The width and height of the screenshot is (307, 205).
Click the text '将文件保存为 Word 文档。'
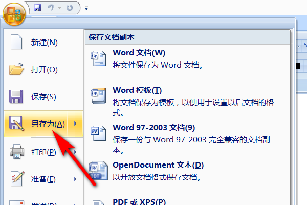tap(158, 65)
